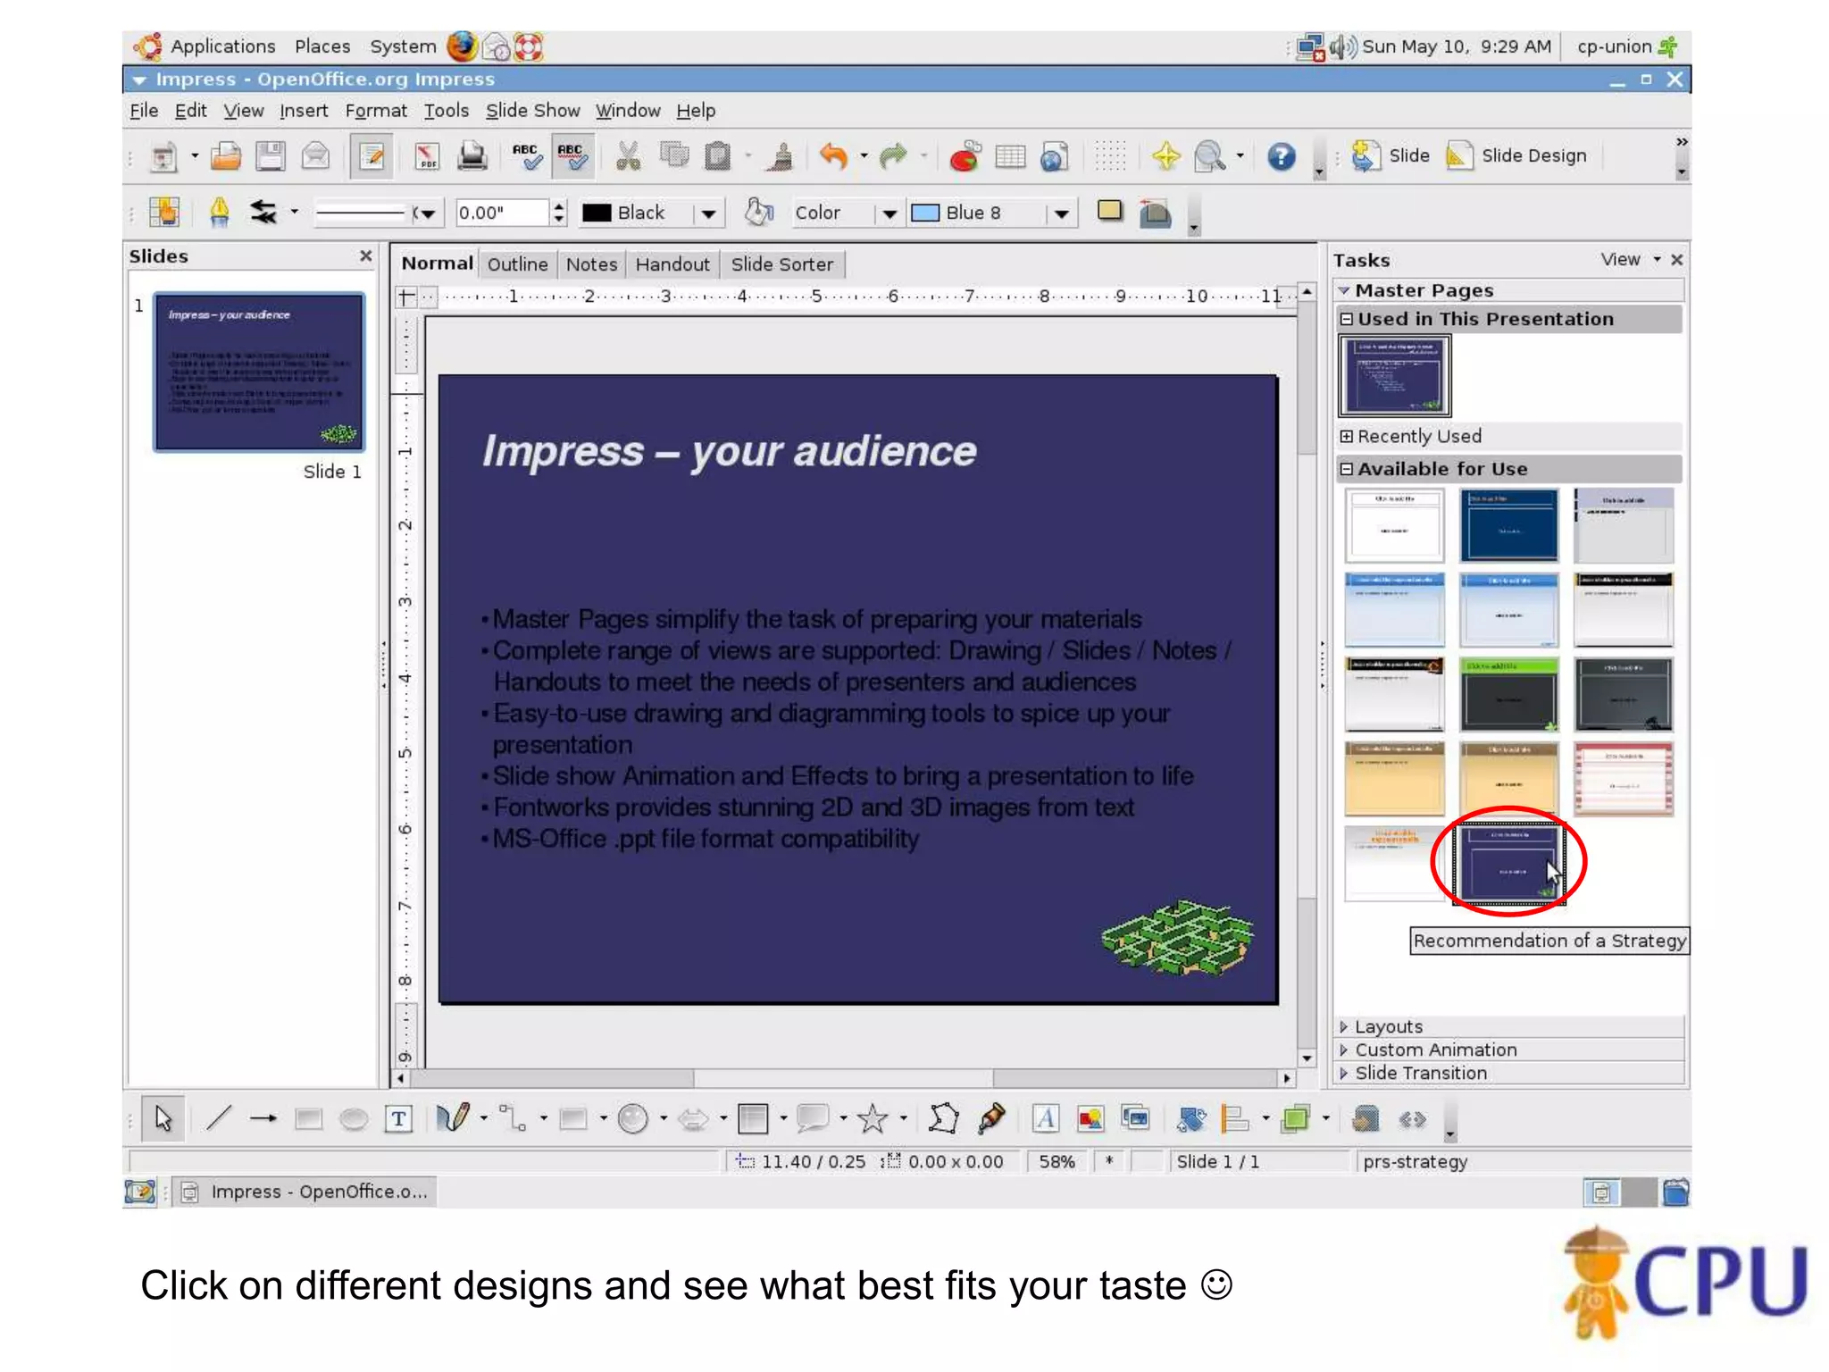Screen dimensions: 1829x1372
Task: Open the line style dropdown
Action: coord(427,213)
